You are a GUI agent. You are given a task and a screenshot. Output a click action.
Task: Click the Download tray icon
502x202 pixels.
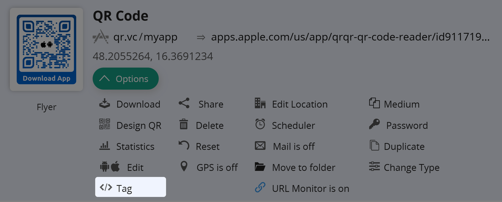(104, 104)
